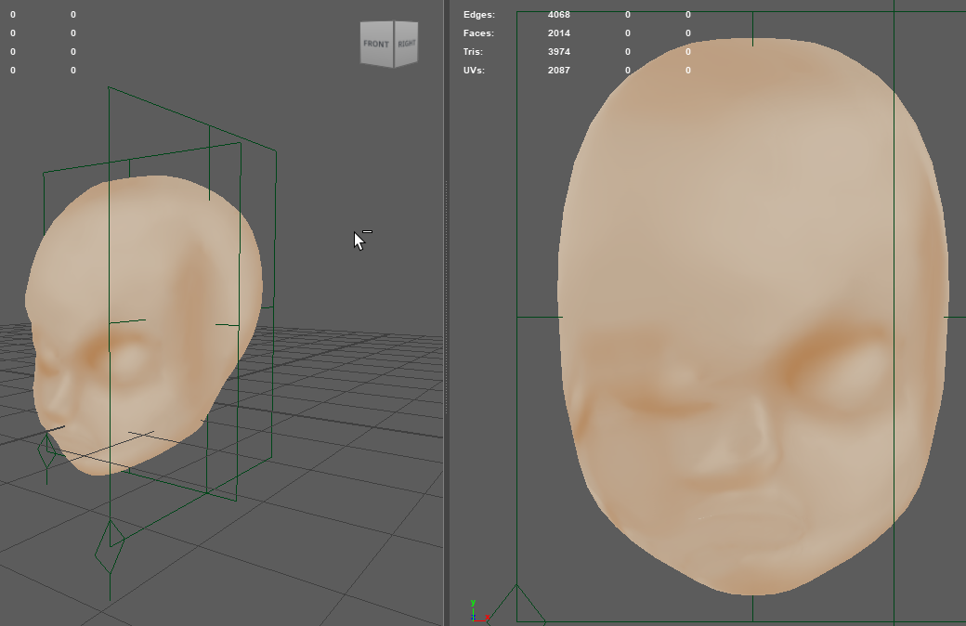Click the face count value 2014
Viewport: 966px width, 626px height.
(559, 33)
